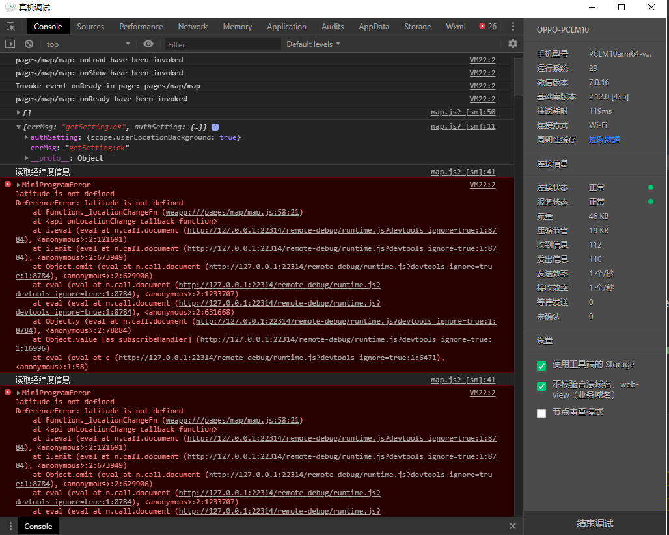Activate the inspect element picker icon
This screenshot has width=669, height=535.
(x=10, y=27)
